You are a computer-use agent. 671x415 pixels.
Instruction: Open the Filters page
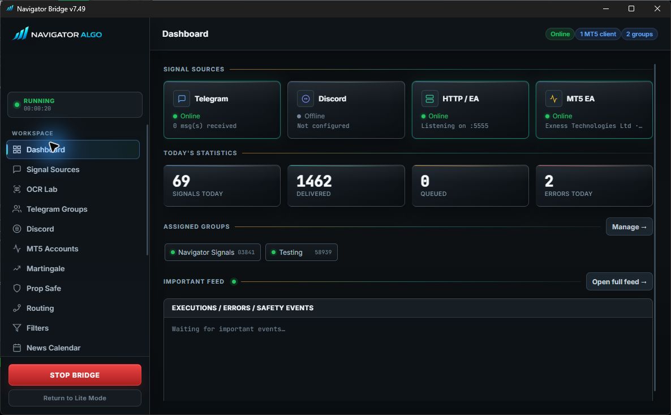(x=73, y=328)
